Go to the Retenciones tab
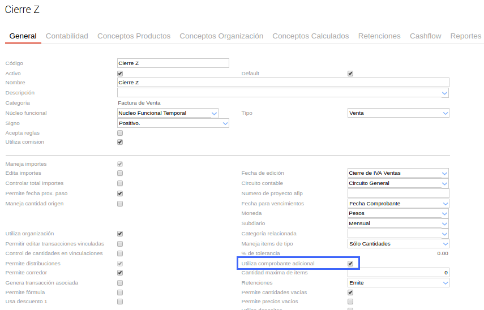 click(379, 36)
